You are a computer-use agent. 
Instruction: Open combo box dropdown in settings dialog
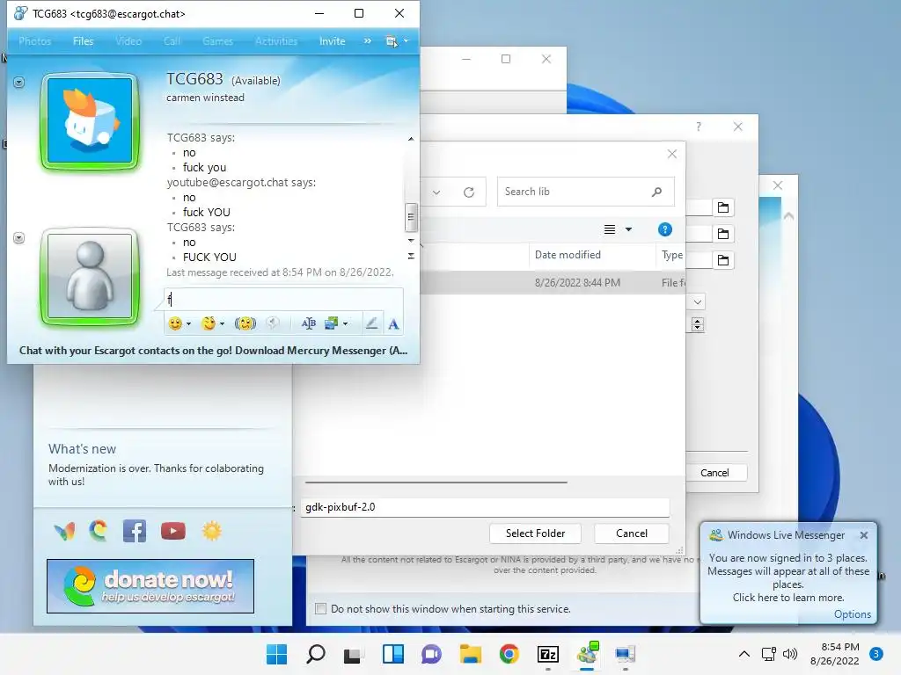pyautogui.click(x=698, y=302)
